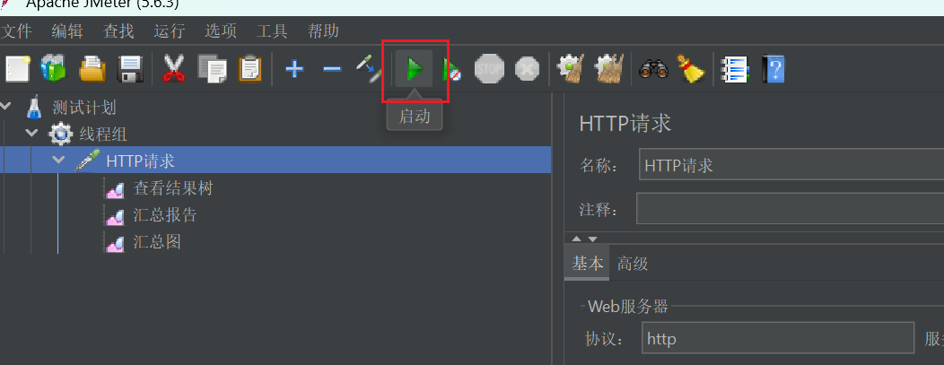
Task: Collapse the 线程组 tree node
Action: [x=32, y=134]
